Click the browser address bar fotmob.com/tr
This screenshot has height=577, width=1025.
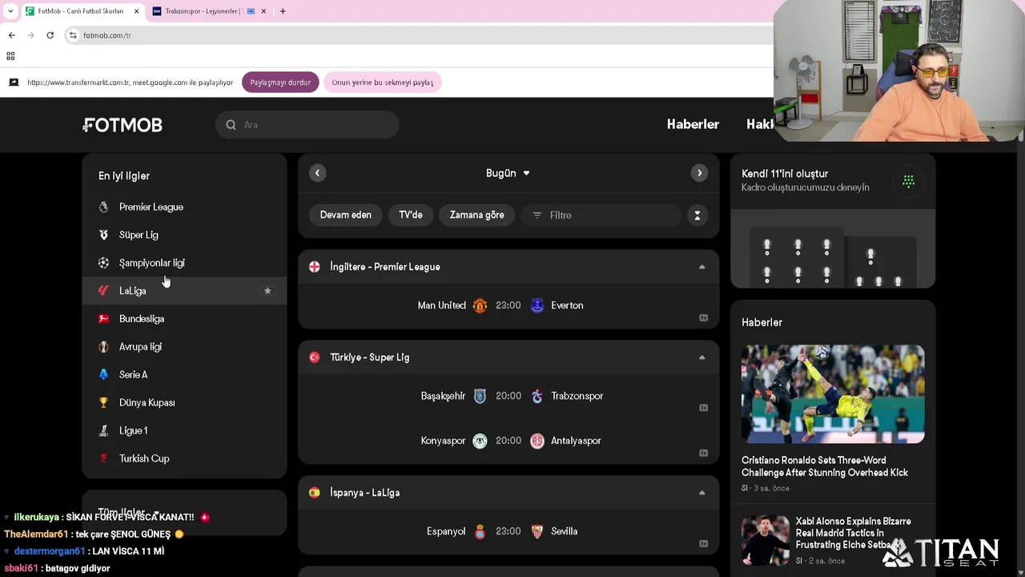[x=416, y=35]
